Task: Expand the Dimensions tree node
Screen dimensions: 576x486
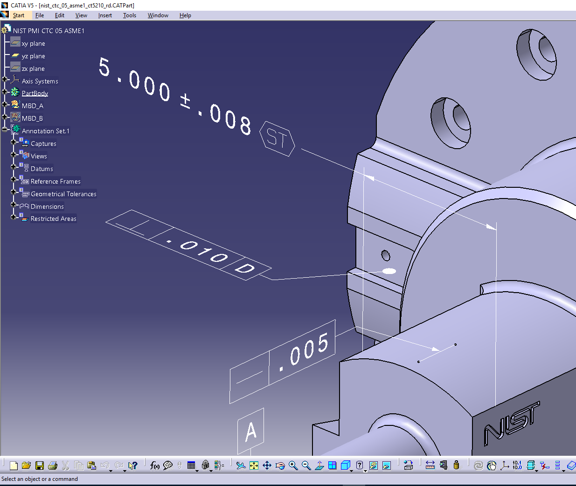Action: point(14,205)
